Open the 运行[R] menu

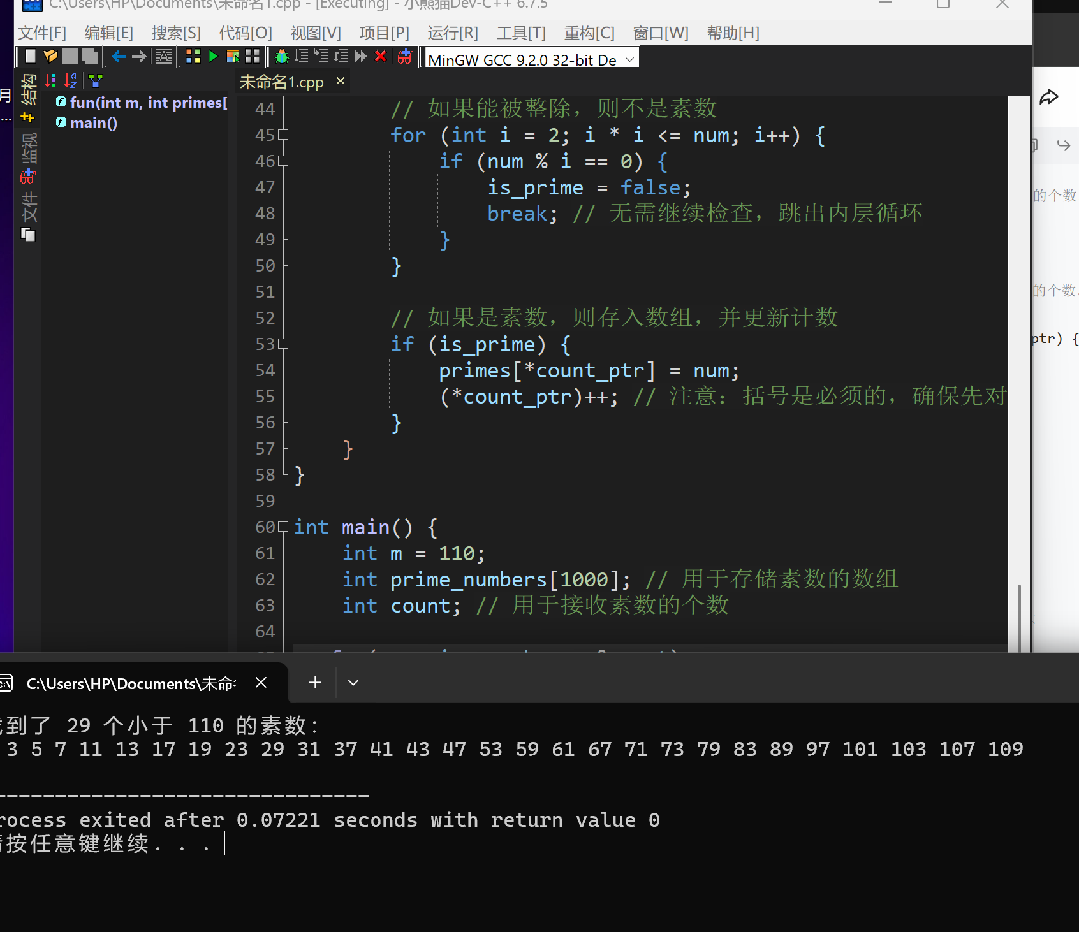(x=453, y=33)
